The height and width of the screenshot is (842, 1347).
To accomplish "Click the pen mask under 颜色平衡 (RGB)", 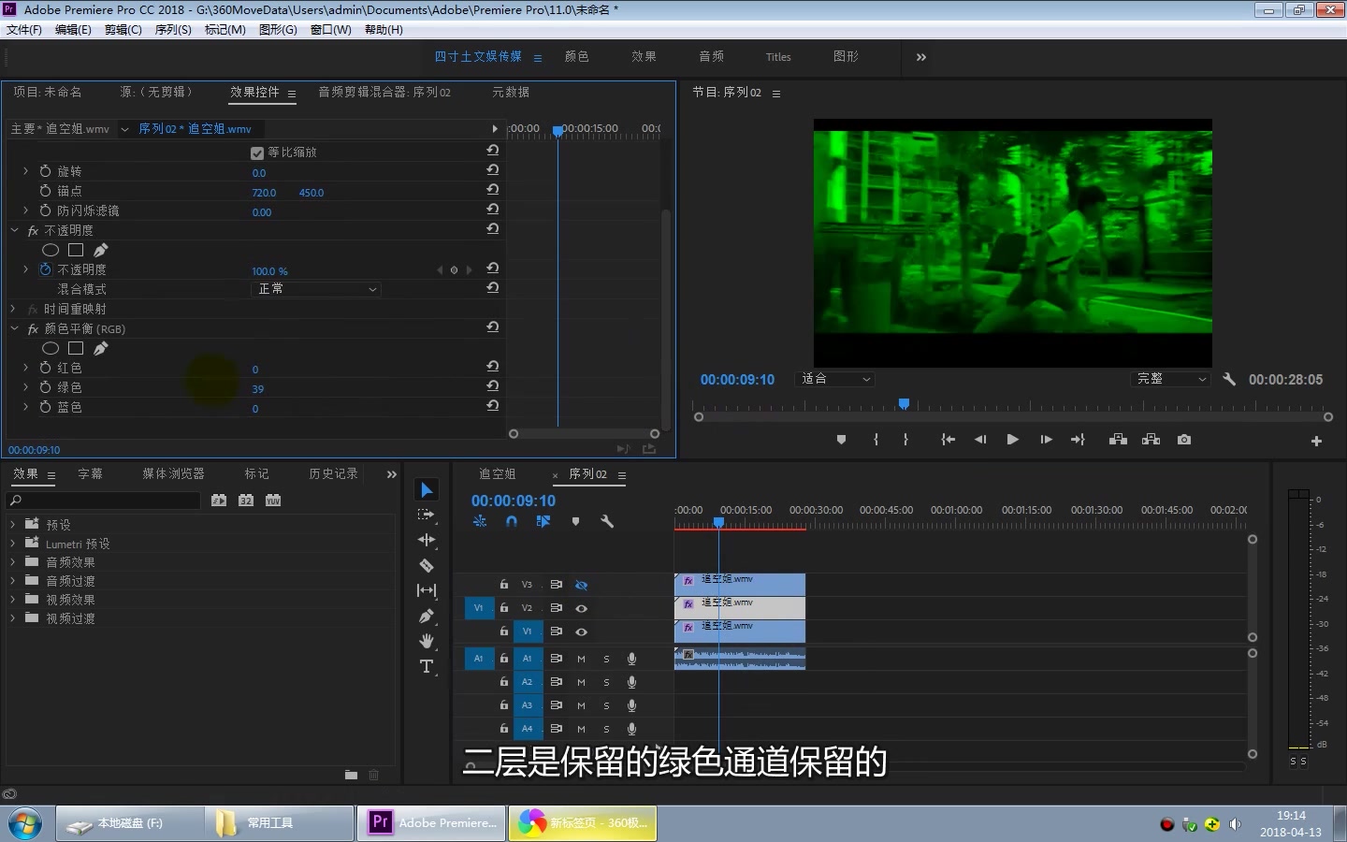I will pyautogui.click(x=101, y=348).
